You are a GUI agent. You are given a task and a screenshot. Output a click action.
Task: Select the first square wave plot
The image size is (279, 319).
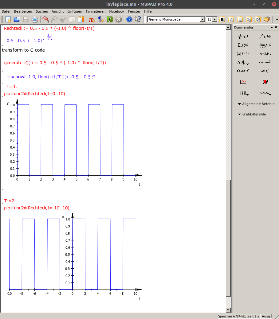[x=74, y=142]
